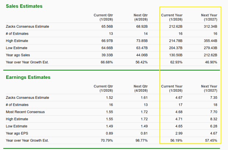
Task: Click the Earnings Estimates heading
Action: coord(28,77)
